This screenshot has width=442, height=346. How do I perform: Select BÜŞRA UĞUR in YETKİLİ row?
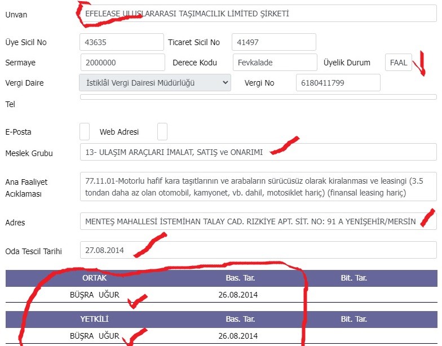95,336
